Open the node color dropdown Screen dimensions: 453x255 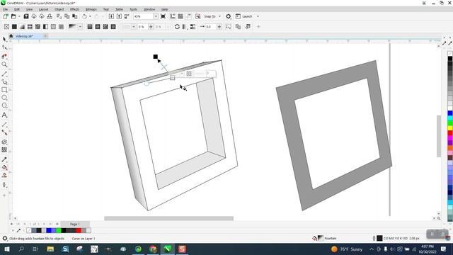point(134,27)
